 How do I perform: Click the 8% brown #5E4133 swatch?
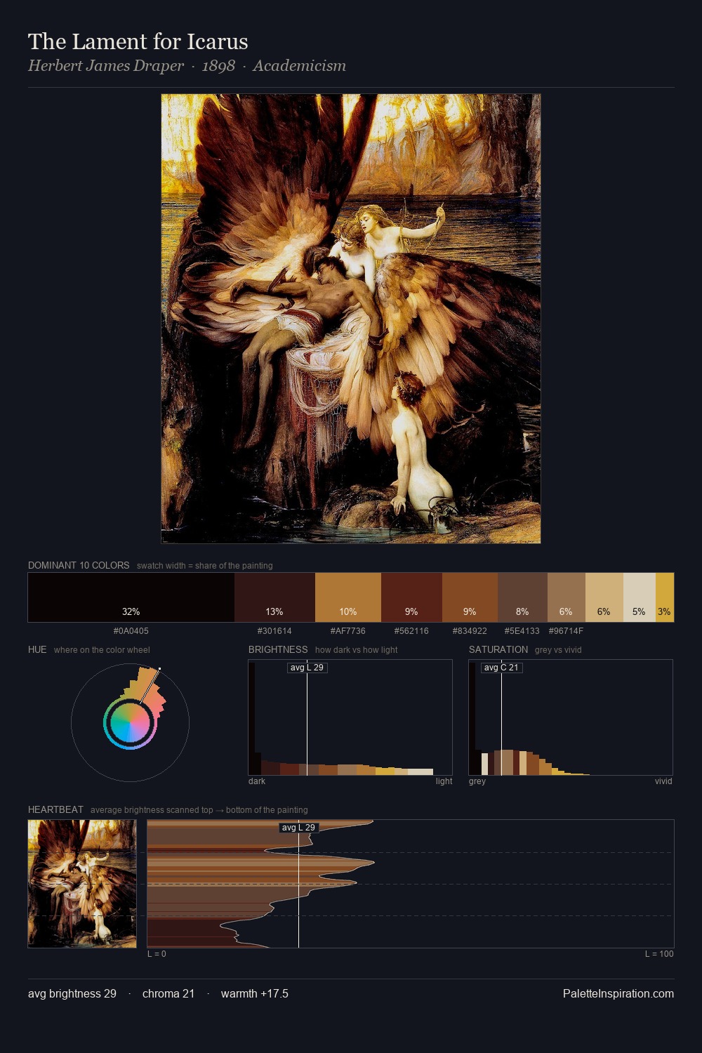pos(522,597)
